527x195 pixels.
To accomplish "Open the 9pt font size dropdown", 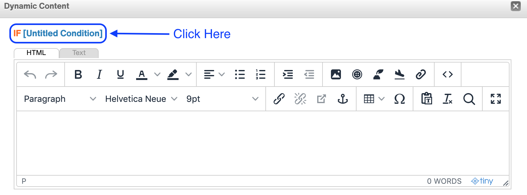I will [x=222, y=99].
